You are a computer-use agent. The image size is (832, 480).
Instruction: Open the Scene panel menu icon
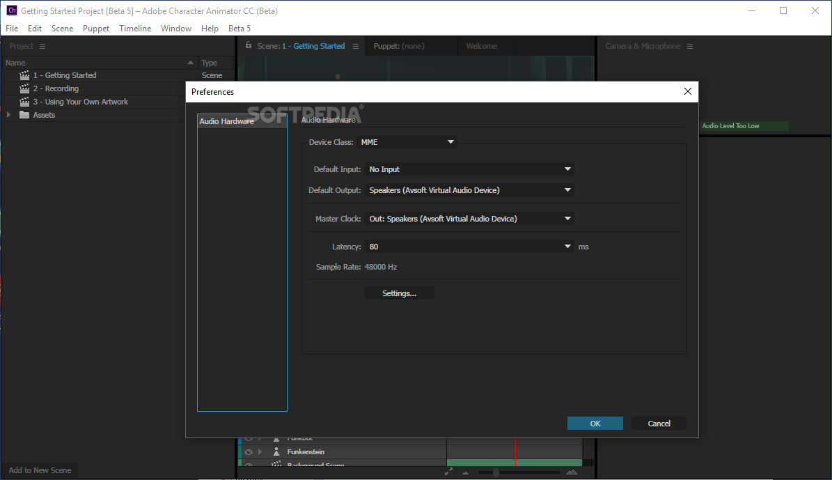click(356, 46)
